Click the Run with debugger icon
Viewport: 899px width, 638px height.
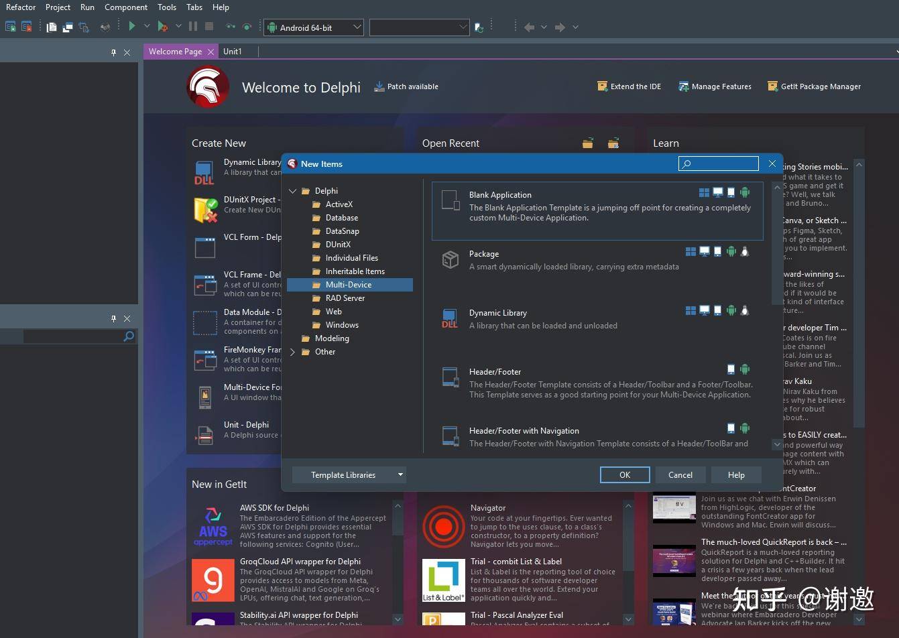(162, 27)
